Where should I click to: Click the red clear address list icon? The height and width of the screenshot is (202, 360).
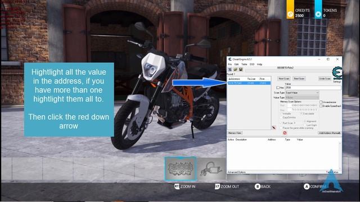[285, 133]
